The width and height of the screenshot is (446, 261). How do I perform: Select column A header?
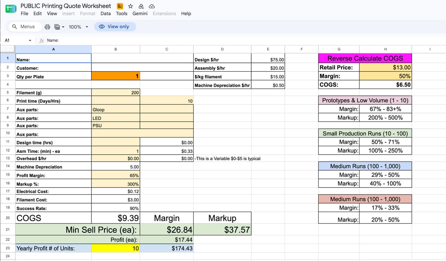pos(53,49)
